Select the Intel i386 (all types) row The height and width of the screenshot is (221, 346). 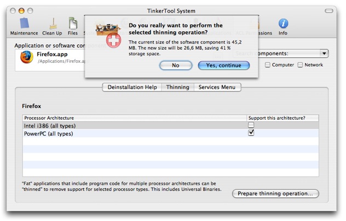click(x=171, y=125)
